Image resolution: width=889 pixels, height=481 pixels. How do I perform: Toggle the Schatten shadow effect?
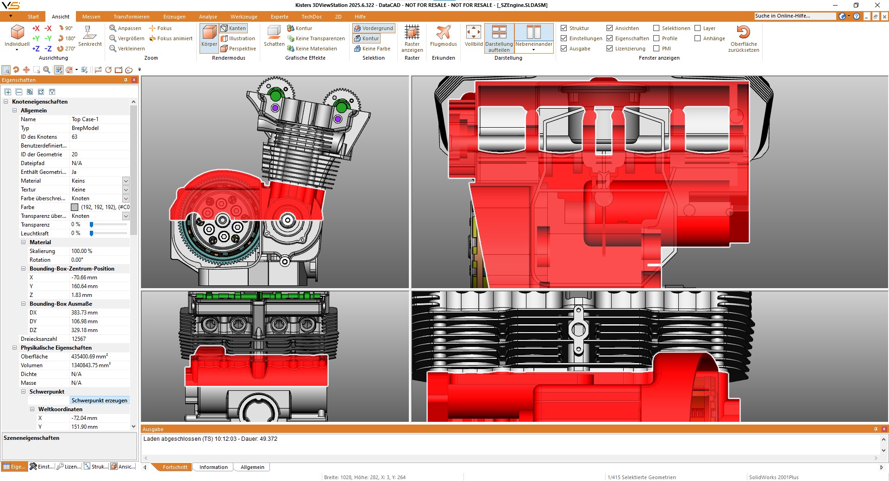click(274, 33)
